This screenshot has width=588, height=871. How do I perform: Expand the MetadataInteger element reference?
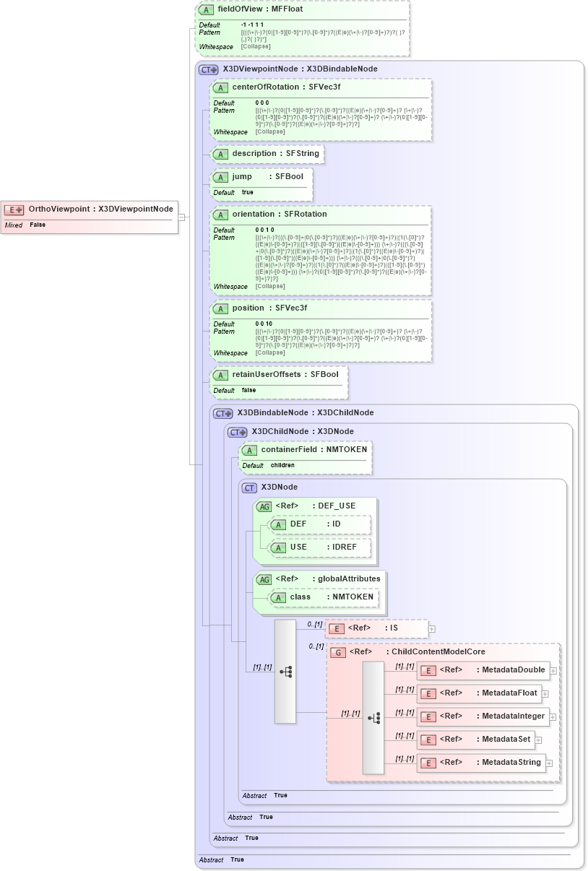point(553,717)
